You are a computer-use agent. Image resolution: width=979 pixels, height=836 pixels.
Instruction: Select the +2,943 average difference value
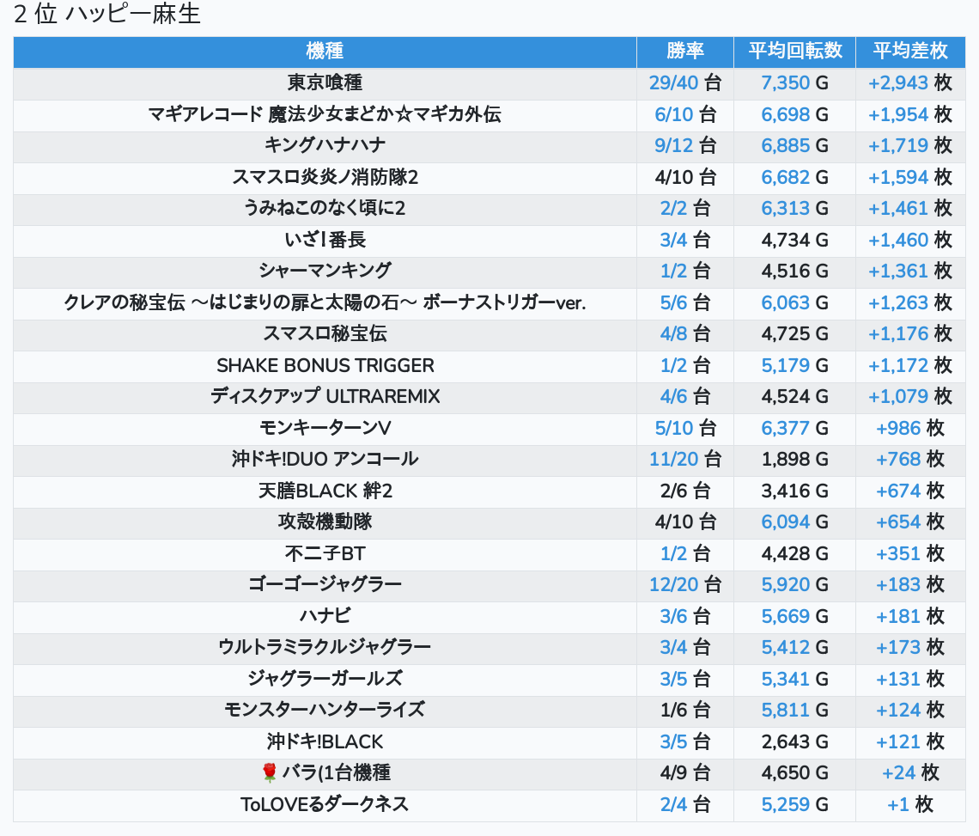[897, 82]
